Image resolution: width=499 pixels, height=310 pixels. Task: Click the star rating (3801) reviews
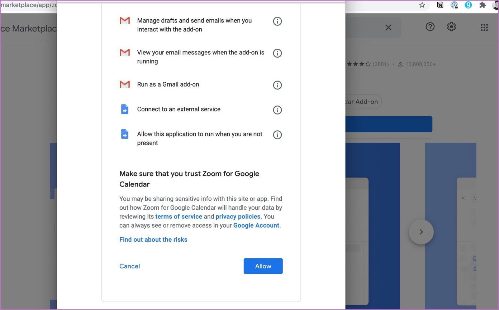367,64
